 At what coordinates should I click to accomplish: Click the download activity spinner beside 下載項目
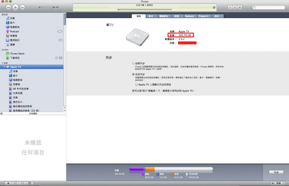[x=56, y=58]
